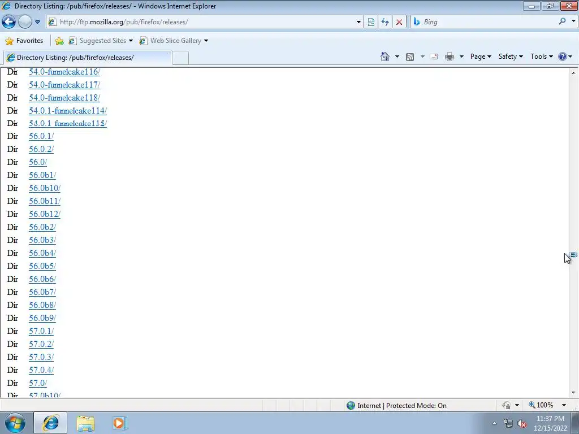Screen dimensions: 579x434
Task: Show hidden tray icons arrow
Action: [494, 423]
